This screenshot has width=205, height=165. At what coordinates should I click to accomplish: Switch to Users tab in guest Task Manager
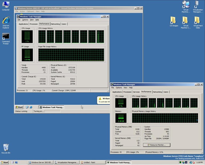coord(64,24)
